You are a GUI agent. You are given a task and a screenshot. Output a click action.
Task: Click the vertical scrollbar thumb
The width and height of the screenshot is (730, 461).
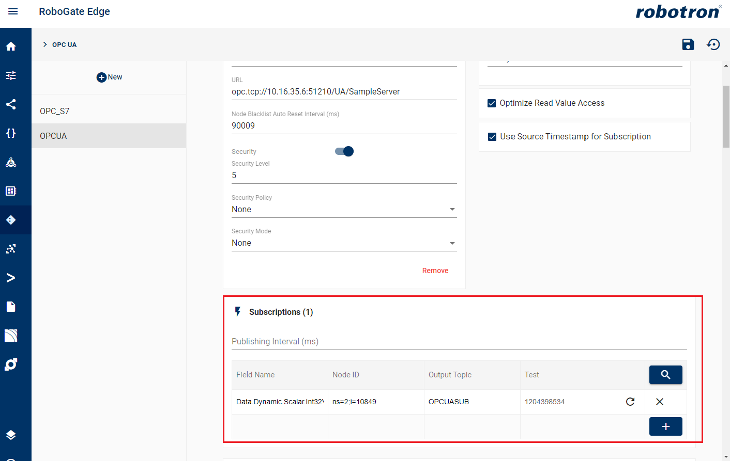(726, 117)
